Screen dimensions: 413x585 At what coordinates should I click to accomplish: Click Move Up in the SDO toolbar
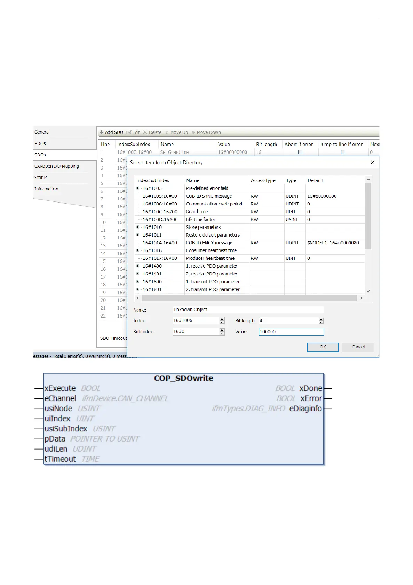point(176,132)
